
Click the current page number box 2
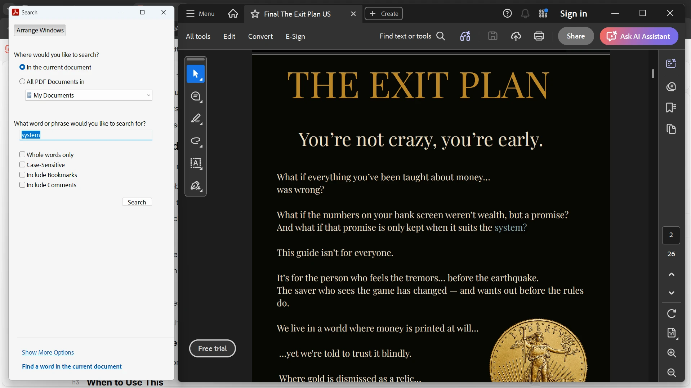(671, 235)
